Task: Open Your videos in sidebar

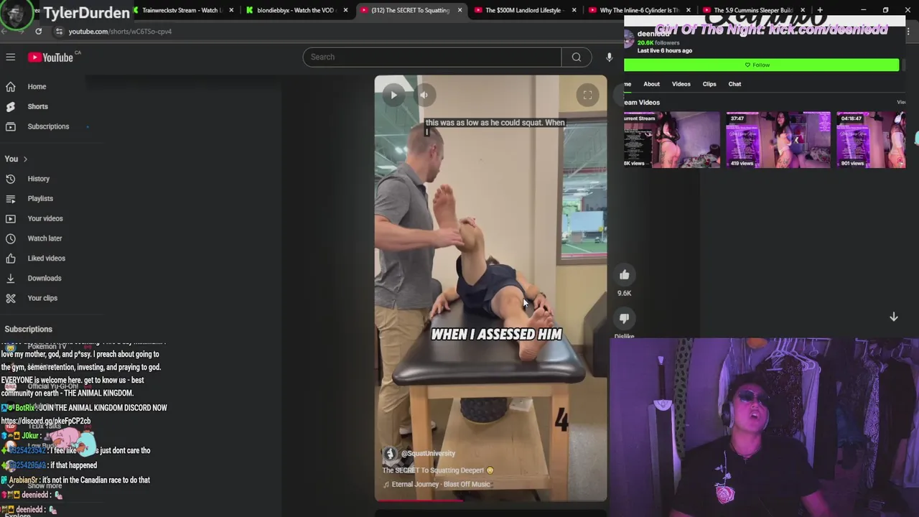Action: [43, 218]
